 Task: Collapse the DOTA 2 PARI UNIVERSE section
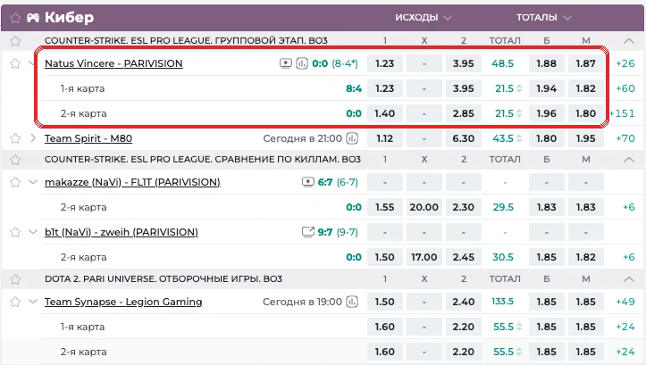629,279
